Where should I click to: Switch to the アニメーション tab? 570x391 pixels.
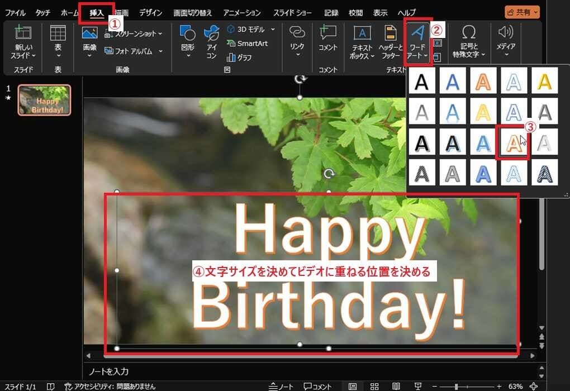[x=241, y=12]
